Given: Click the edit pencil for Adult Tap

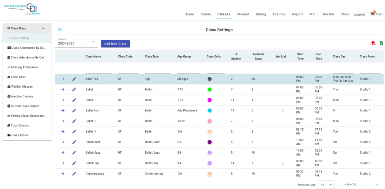Looking at the screenshot, I should (x=74, y=79).
